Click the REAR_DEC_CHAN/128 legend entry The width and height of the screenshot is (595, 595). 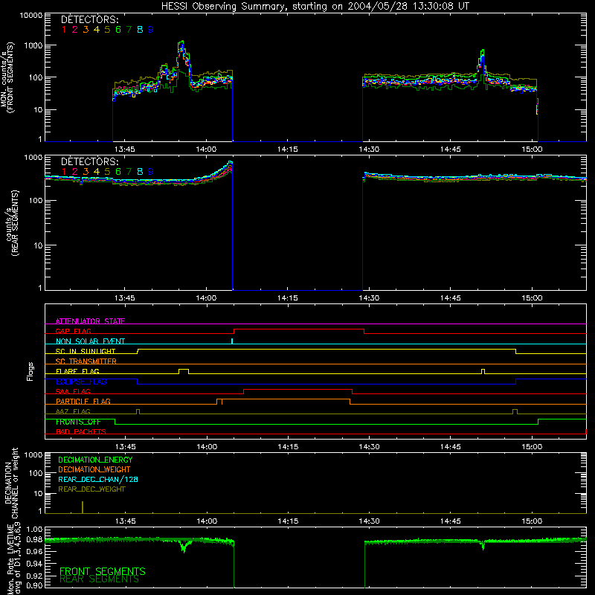(x=98, y=479)
